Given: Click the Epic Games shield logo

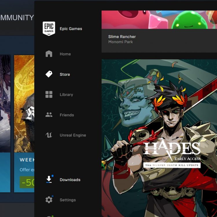Looking at the screenshot, I should [49, 28].
